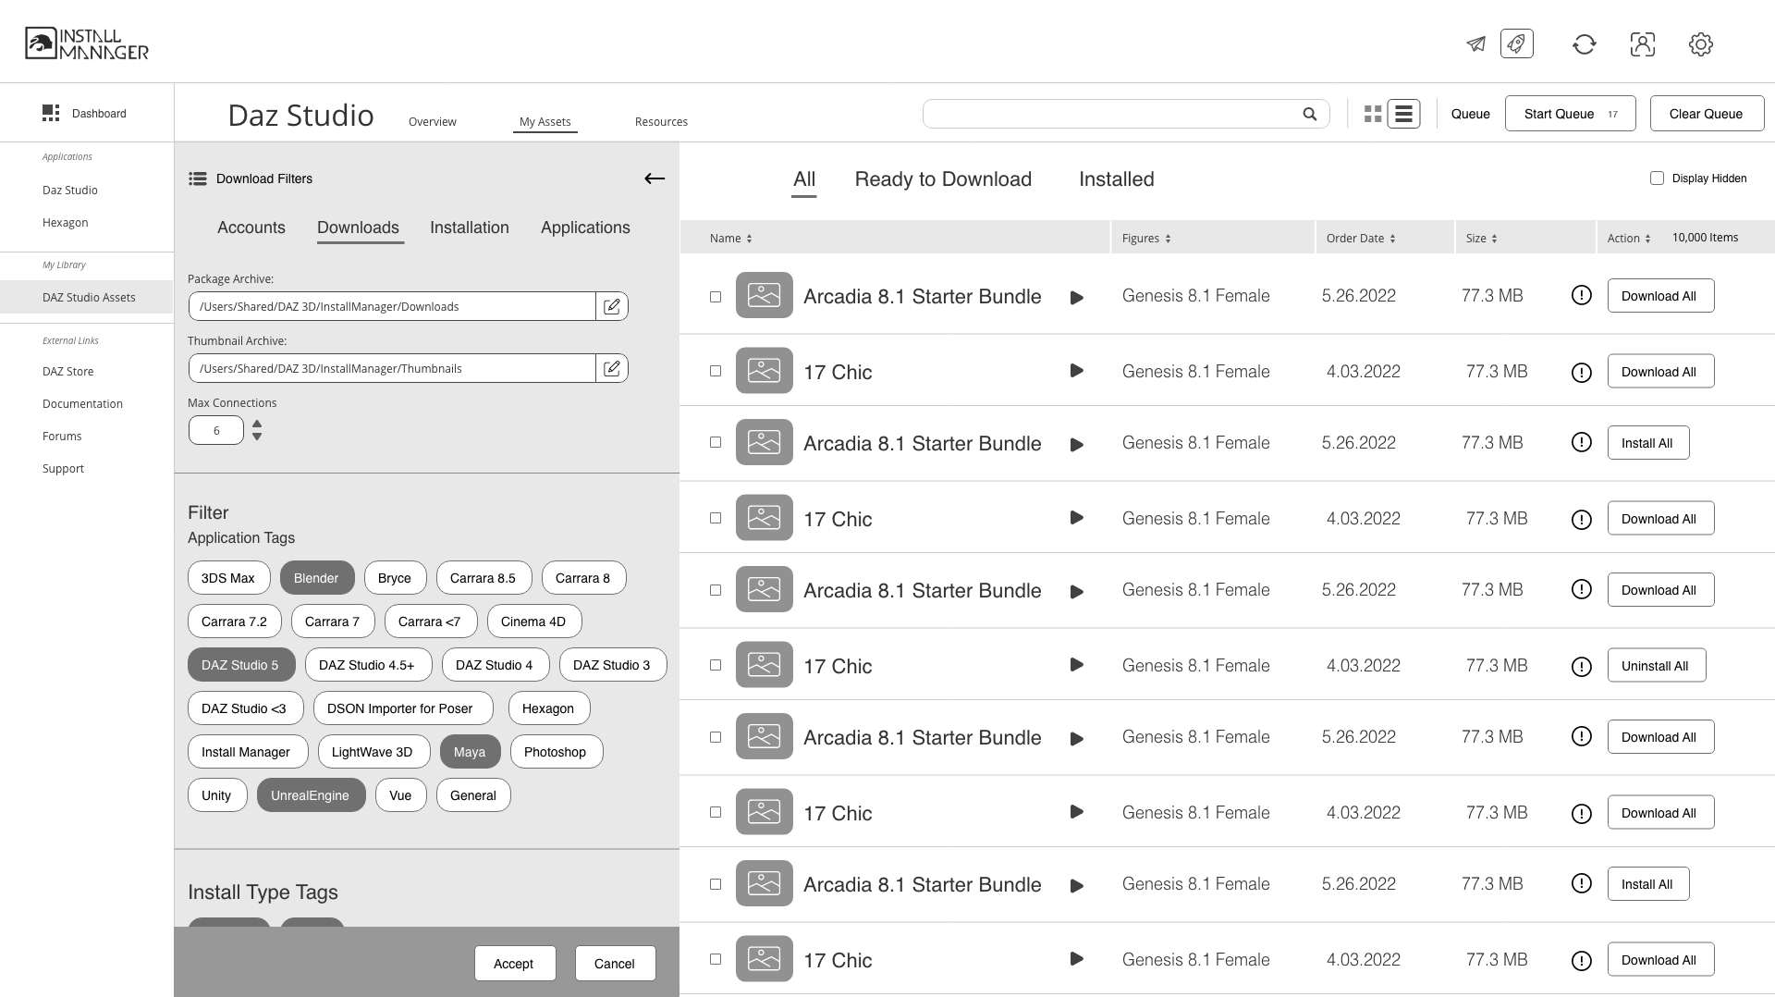This screenshot has width=1775, height=997.
Task: Toggle the Blender application tag
Action: click(316, 578)
